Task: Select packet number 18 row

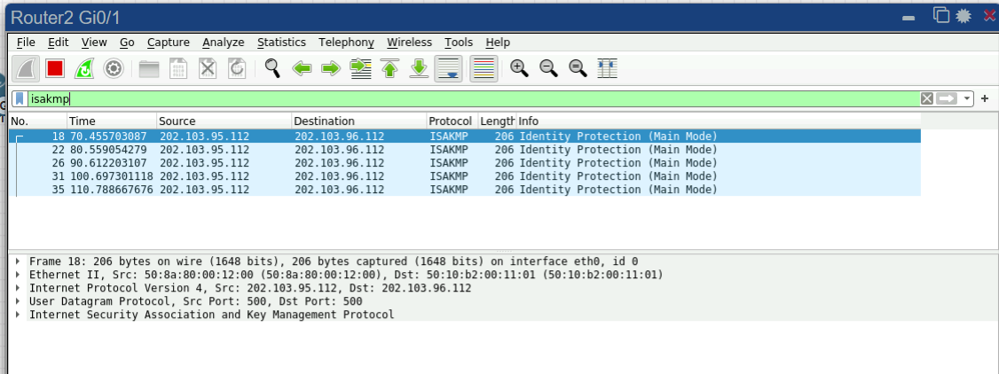Action: [465, 136]
